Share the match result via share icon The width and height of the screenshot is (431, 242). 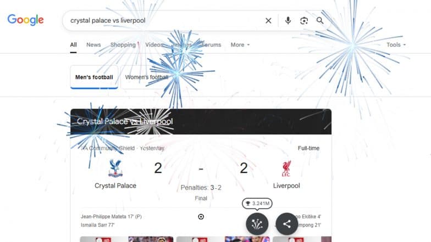(x=287, y=224)
